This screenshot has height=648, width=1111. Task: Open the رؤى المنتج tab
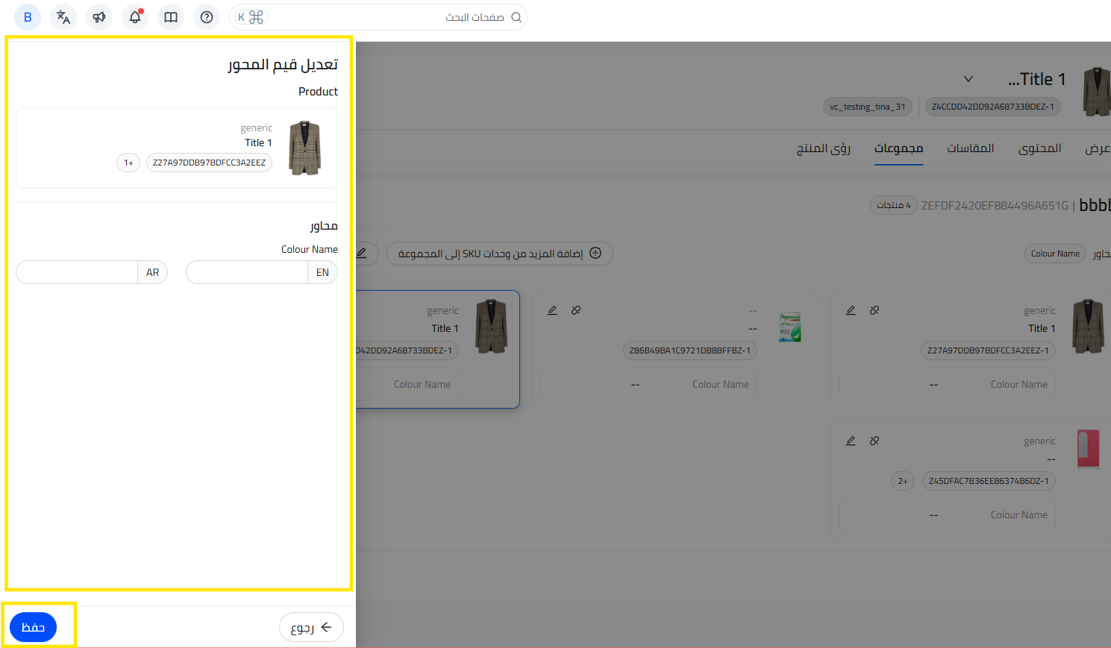(x=823, y=148)
